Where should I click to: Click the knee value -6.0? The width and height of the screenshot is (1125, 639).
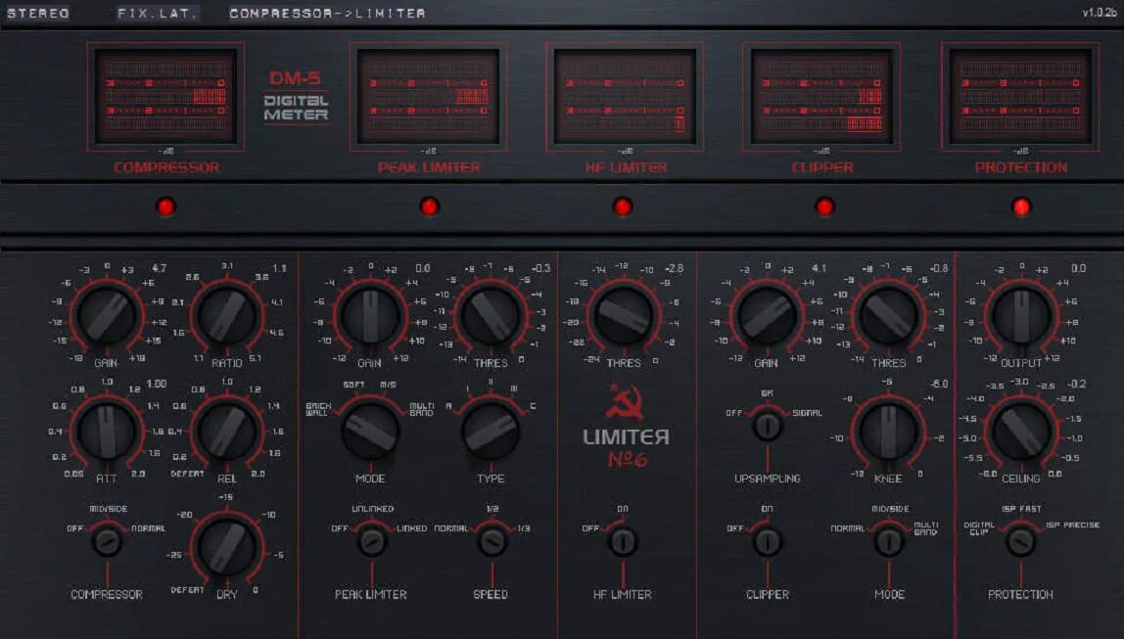click(x=938, y=384)
